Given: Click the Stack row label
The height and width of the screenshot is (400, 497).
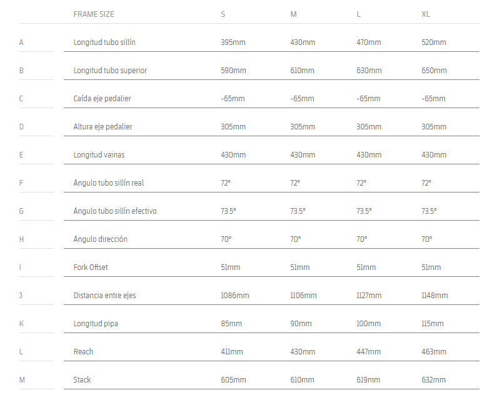Looking at the screenshot, I should tap(83, 380).
